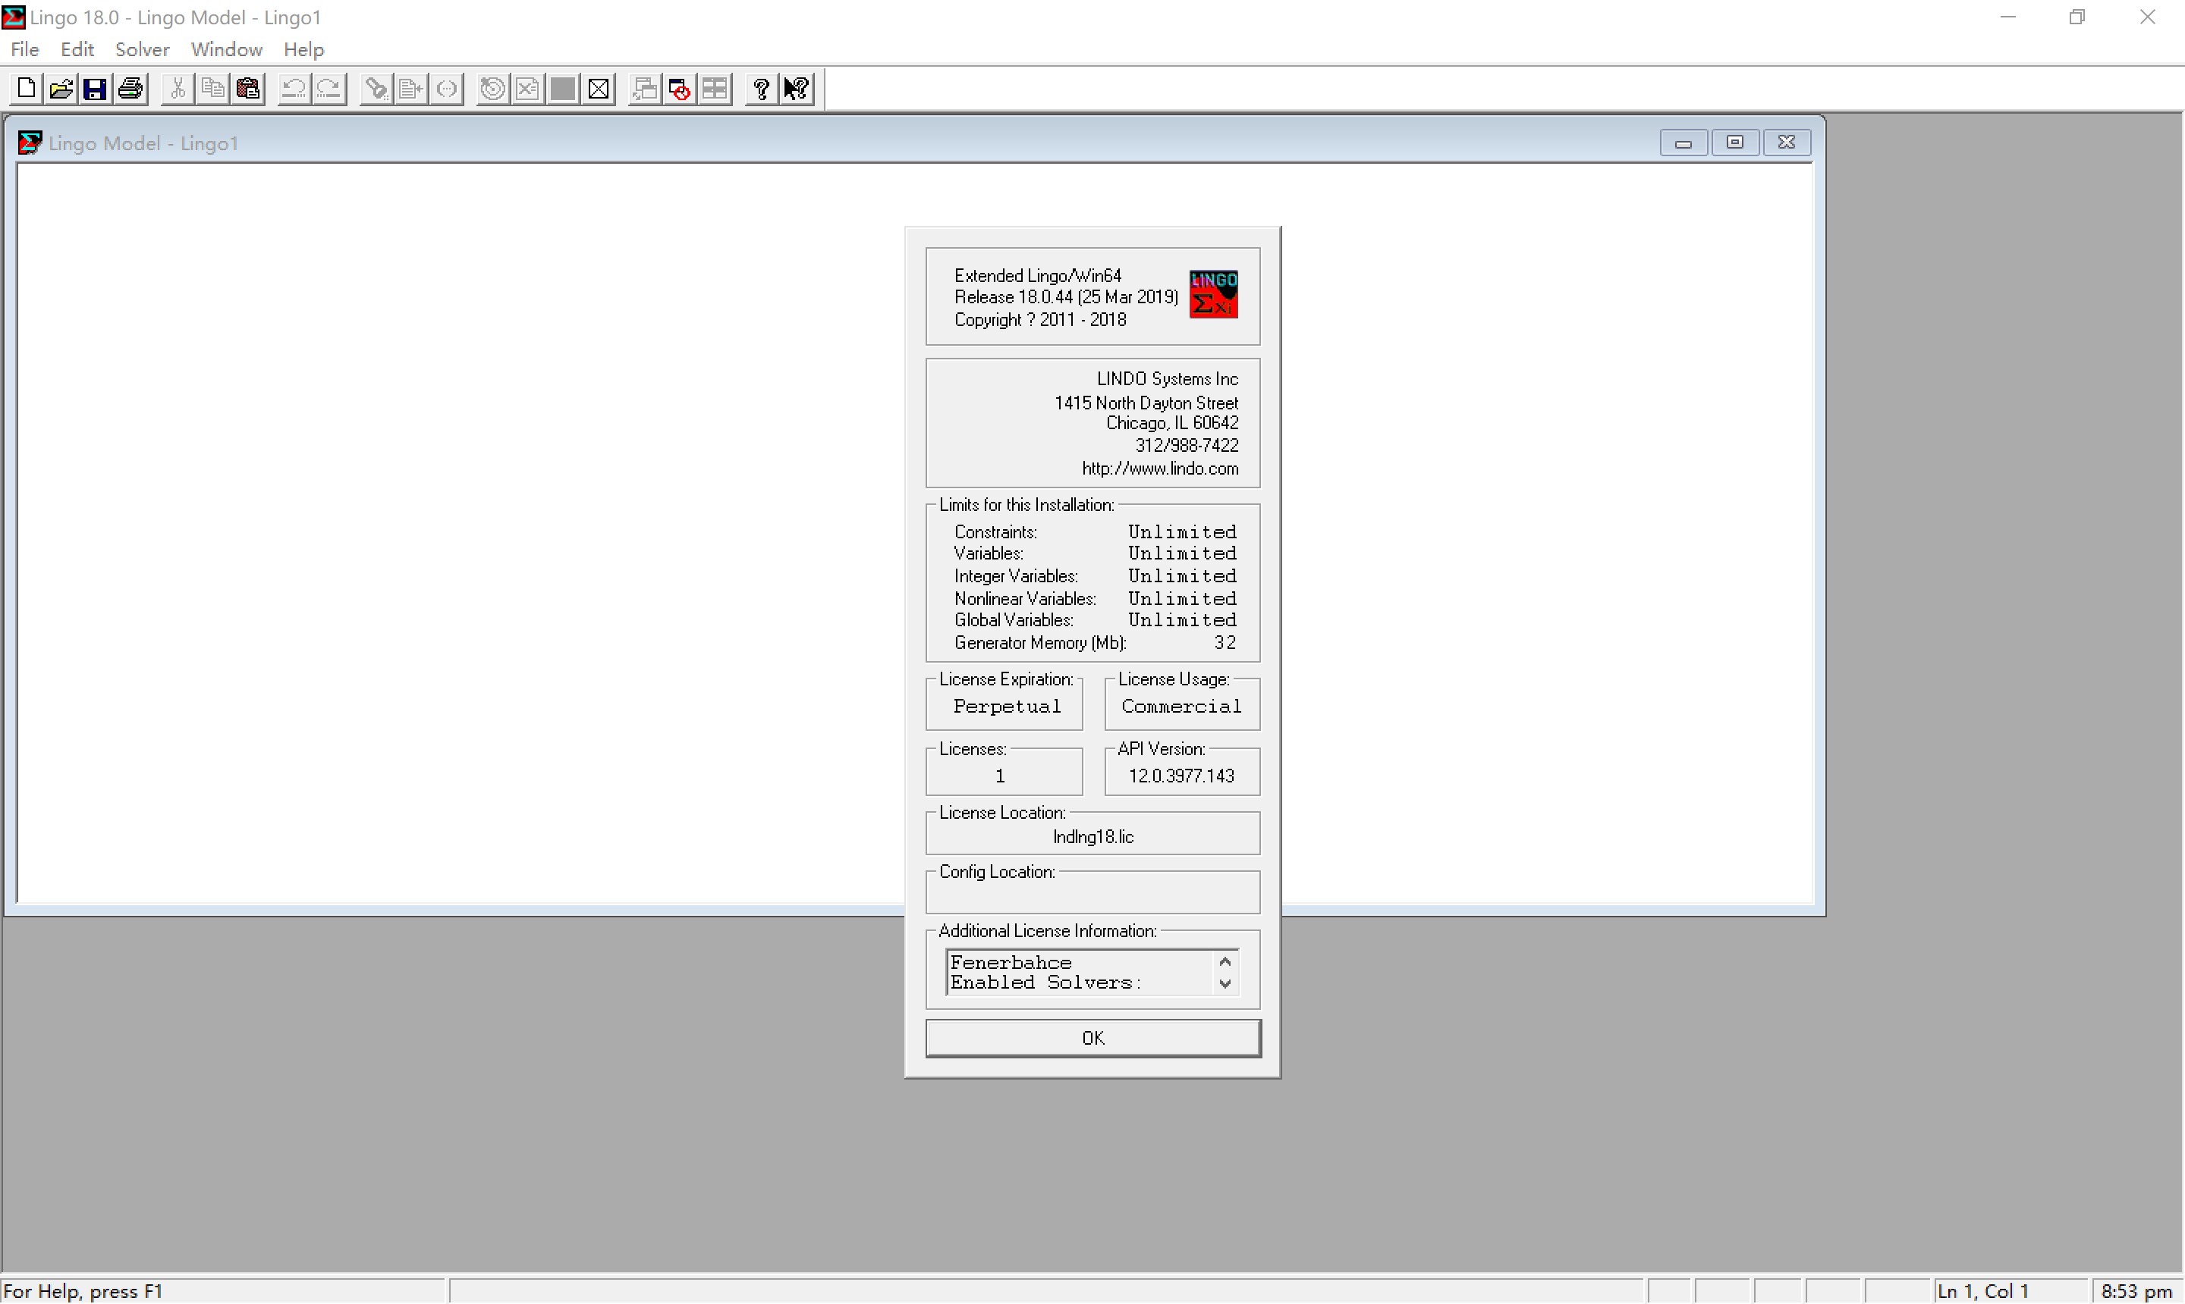Click the Fenerbahce license name text
This screenshot has width=2185, height=1304.
(1011, 962)
